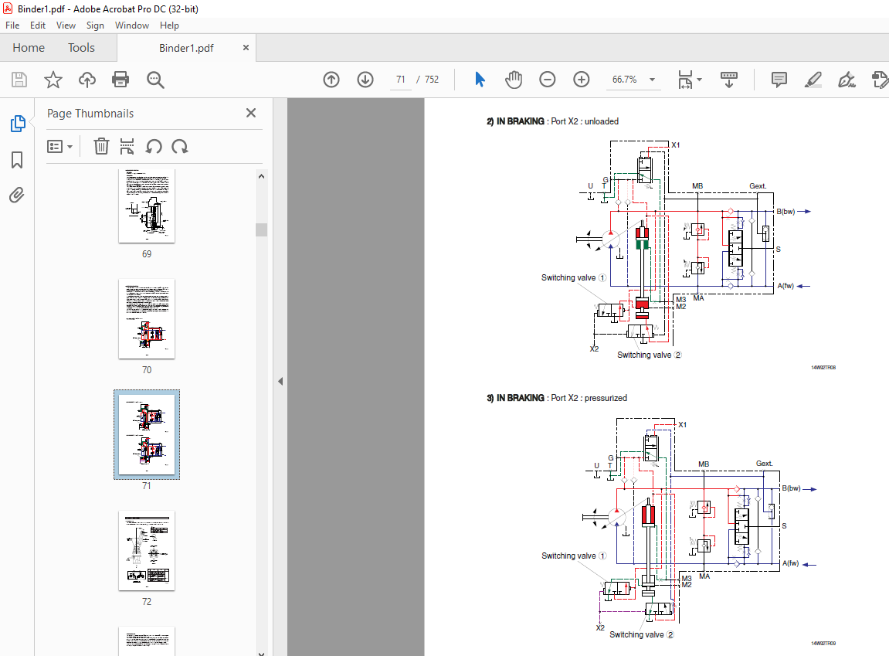Image resolution: width=889 pixels, height=656 pixels.
Task: Add a sticky note comment
Action: pos(779,80)
